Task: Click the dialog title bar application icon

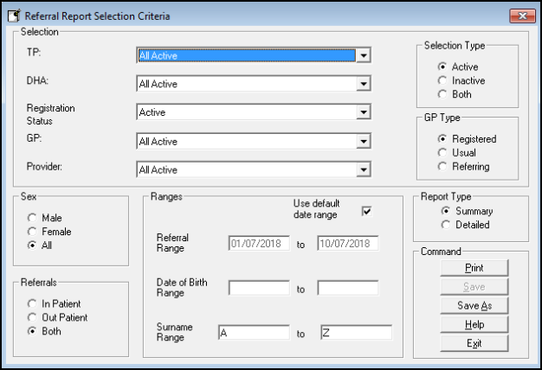Action: tap(13, 16)
